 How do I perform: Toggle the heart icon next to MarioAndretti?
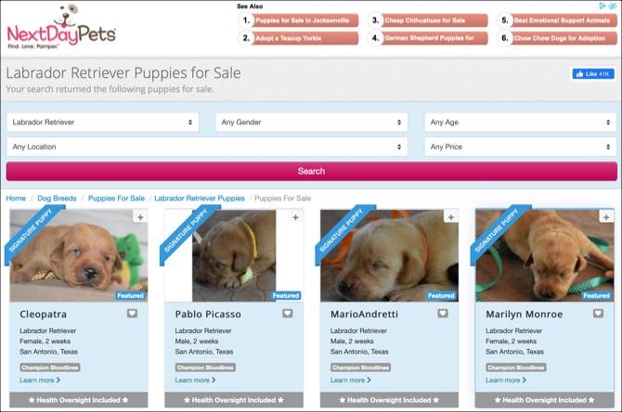(443, 314)
